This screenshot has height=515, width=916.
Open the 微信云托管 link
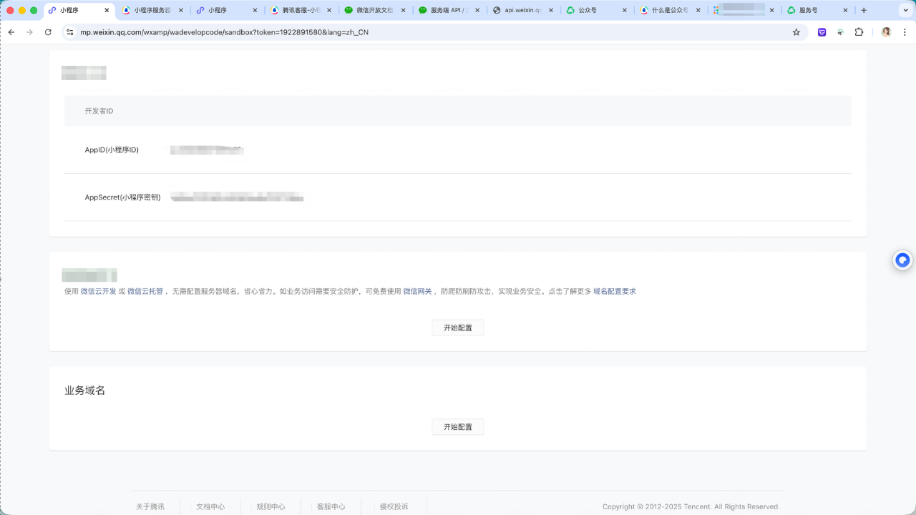pyautogui.click(x=145, y=291)
